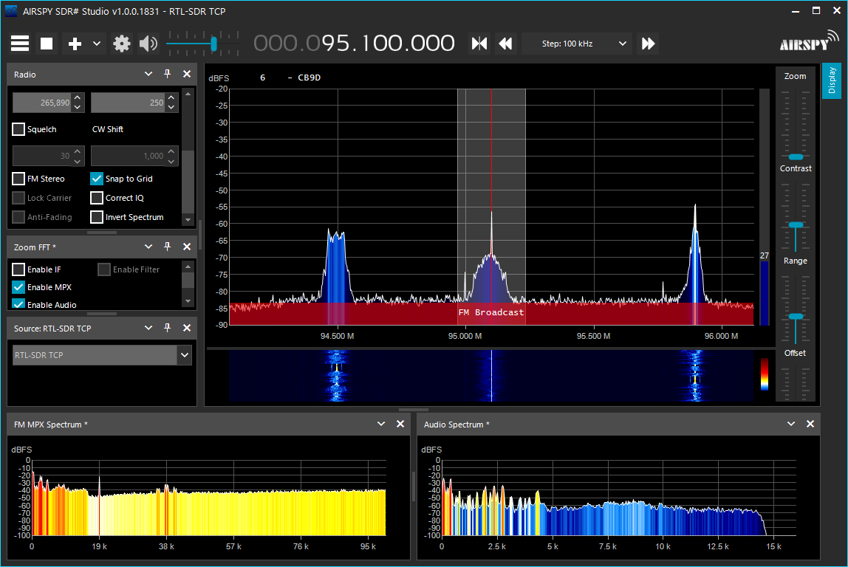Viewport: 848px width, 567px height.
Task: Click the Radio panel scrollbar down arrow
Action: coord(188,219)
